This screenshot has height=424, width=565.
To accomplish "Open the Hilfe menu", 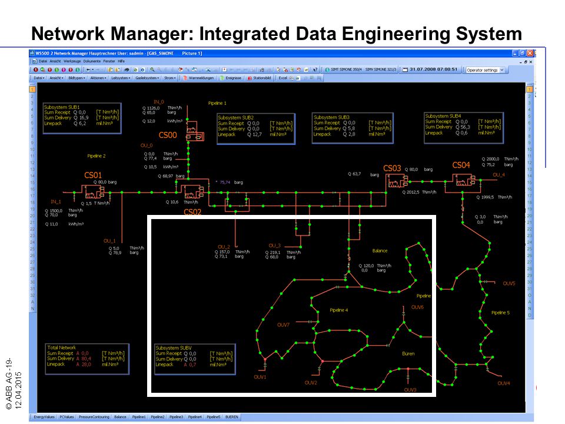I will (121, 61).
